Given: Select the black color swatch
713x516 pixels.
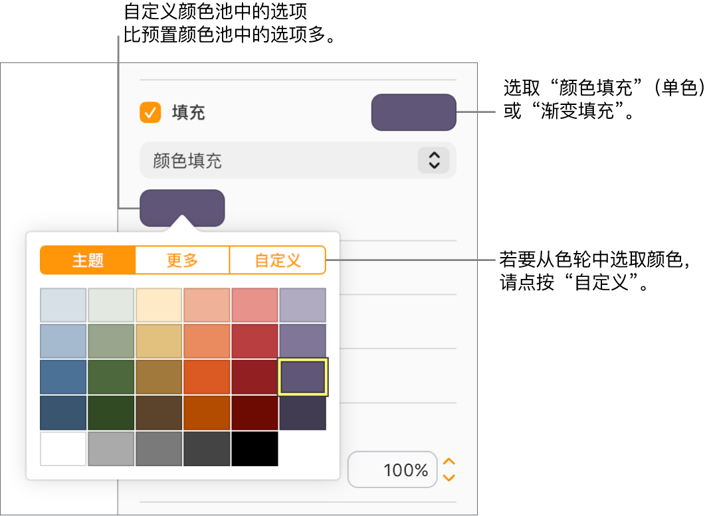Looking at the screenshot, I should (x=255, y=449).
